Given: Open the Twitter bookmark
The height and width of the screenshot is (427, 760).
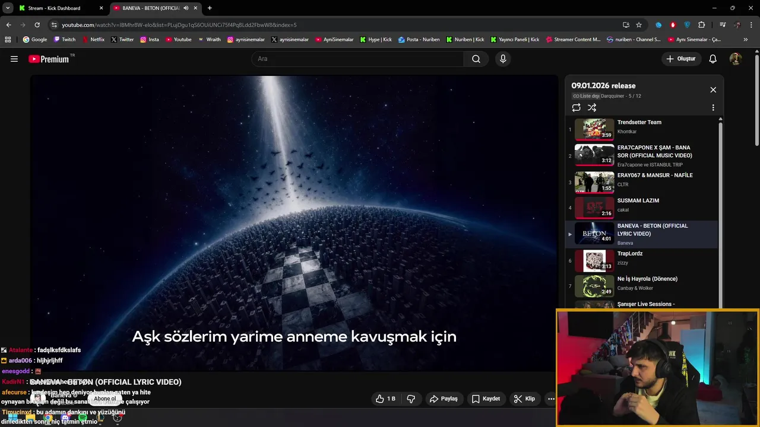Looking at the screenshot, I should pos(122,40).
